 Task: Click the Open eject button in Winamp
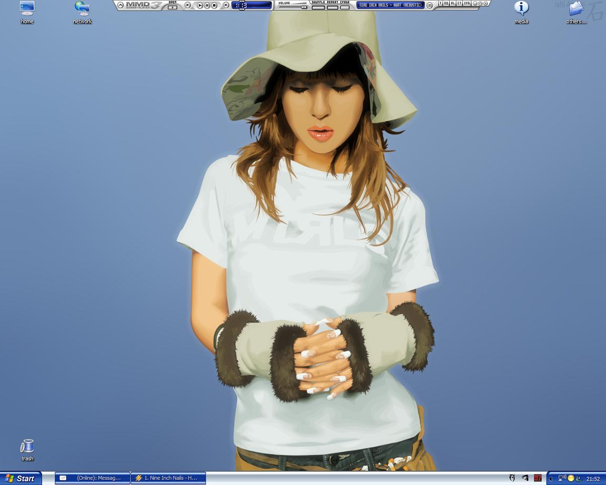(x=173, y=7)
